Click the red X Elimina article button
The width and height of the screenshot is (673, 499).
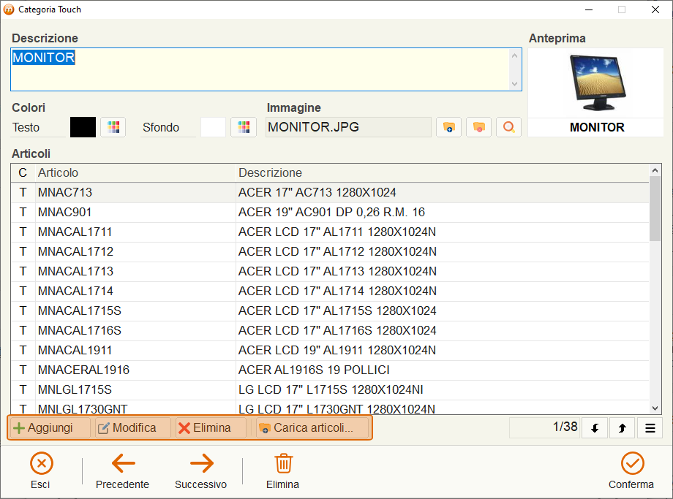[x=211, y=428]
